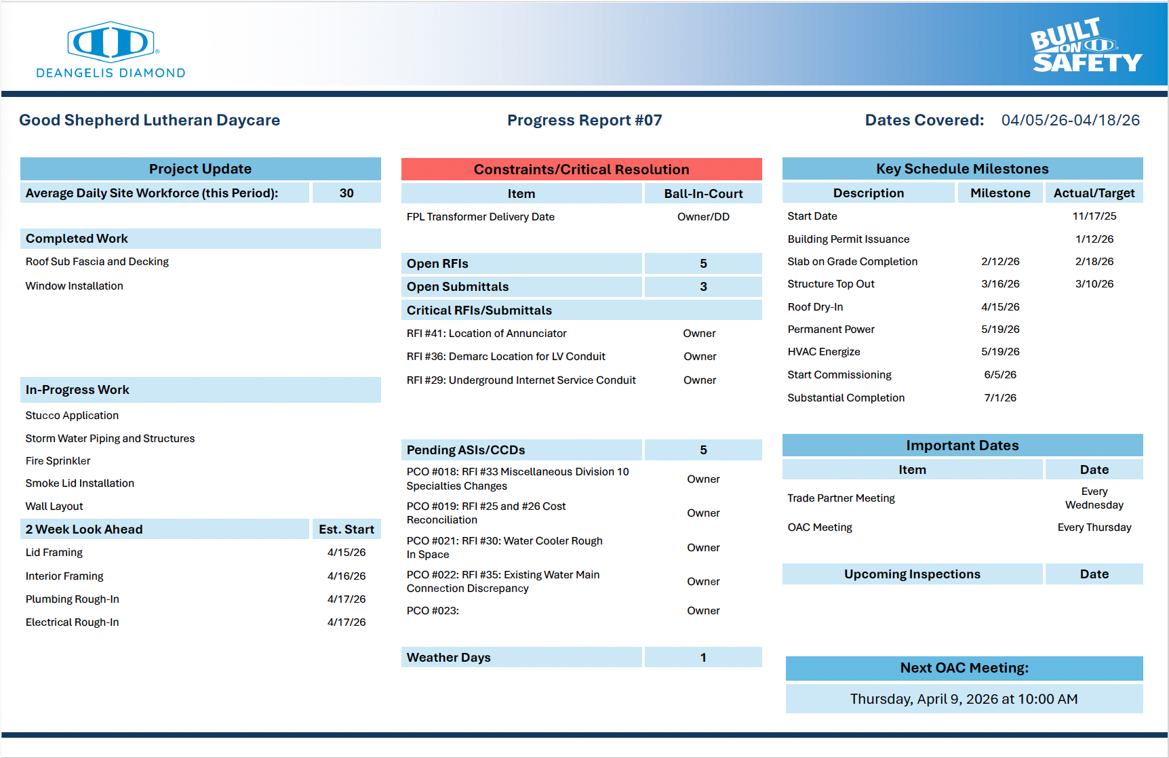This screenshot has height=758, width=1169.
Task: Select the Open Submittals count value
Action: 702,287
